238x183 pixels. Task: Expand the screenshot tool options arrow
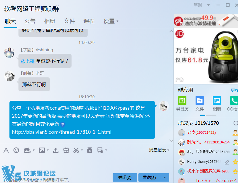coord(82,150)
